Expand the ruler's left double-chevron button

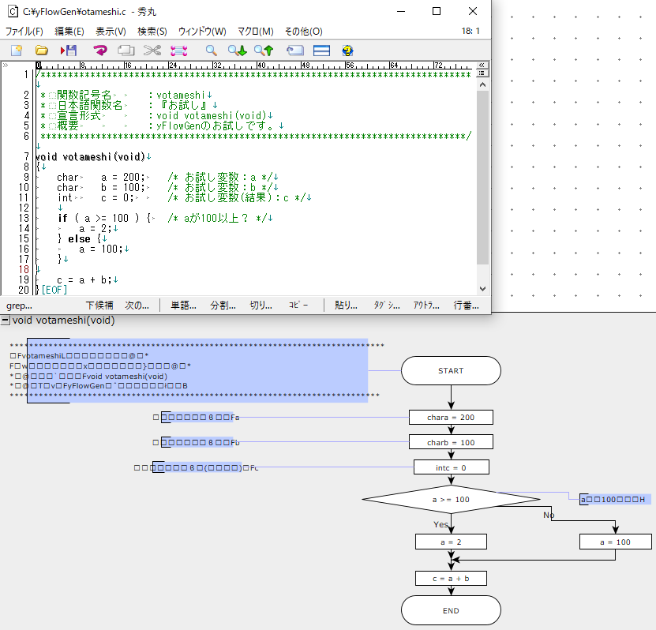(6, 66)
